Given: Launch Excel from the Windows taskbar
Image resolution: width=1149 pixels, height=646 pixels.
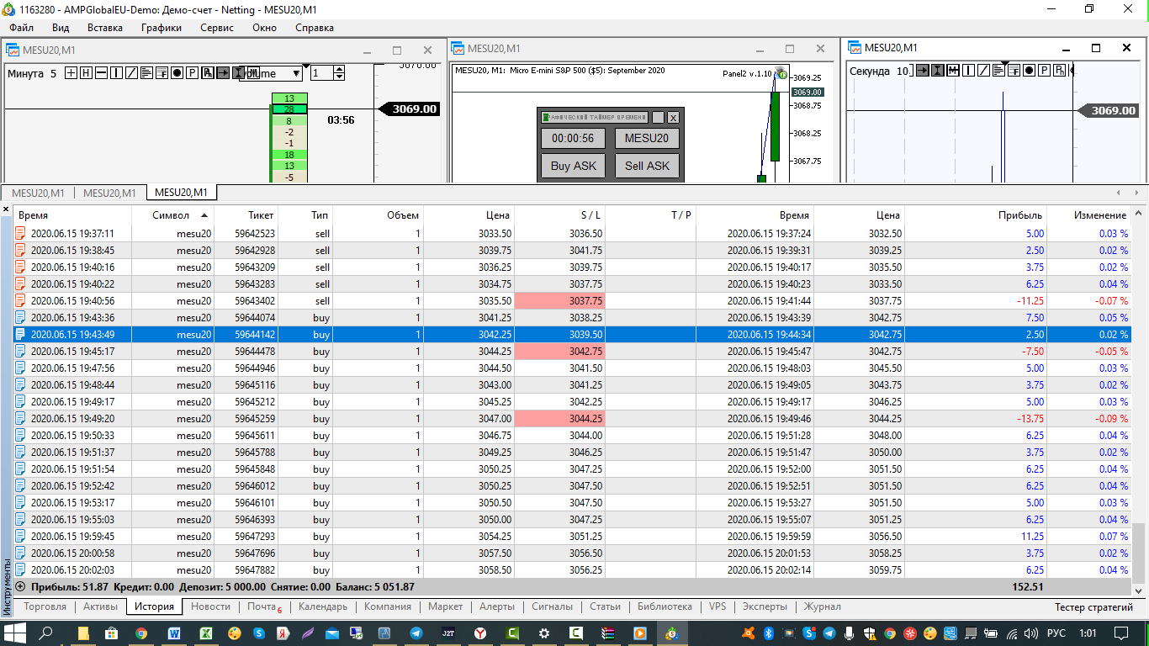Looking at the screenshot, I should tap(205, 633).
